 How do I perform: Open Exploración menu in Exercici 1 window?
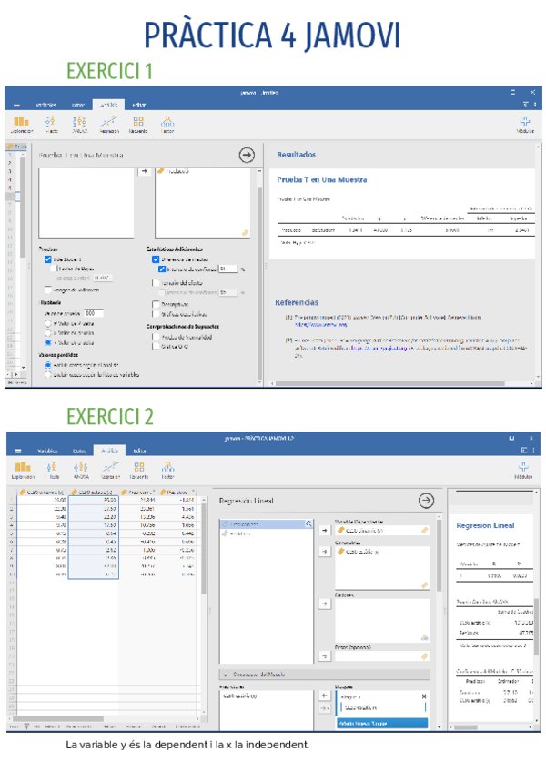[x=22, y=125]
